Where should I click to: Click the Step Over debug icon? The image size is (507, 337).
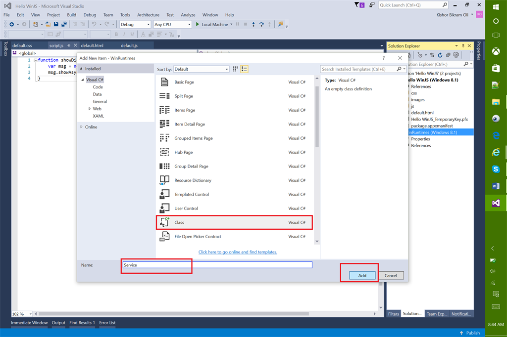point(261,24)
